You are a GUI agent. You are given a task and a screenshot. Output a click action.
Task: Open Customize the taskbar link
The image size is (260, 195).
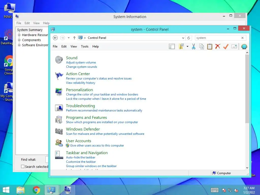[x=81, y=161]
